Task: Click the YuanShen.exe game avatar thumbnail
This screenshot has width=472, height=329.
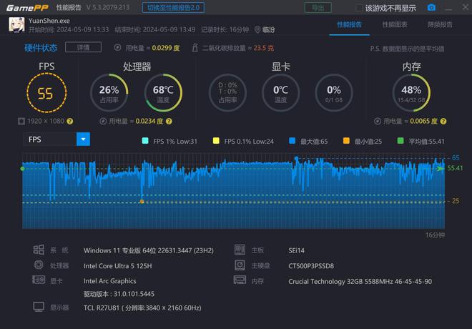Action: pyautogui.click(x=16, y=25)
